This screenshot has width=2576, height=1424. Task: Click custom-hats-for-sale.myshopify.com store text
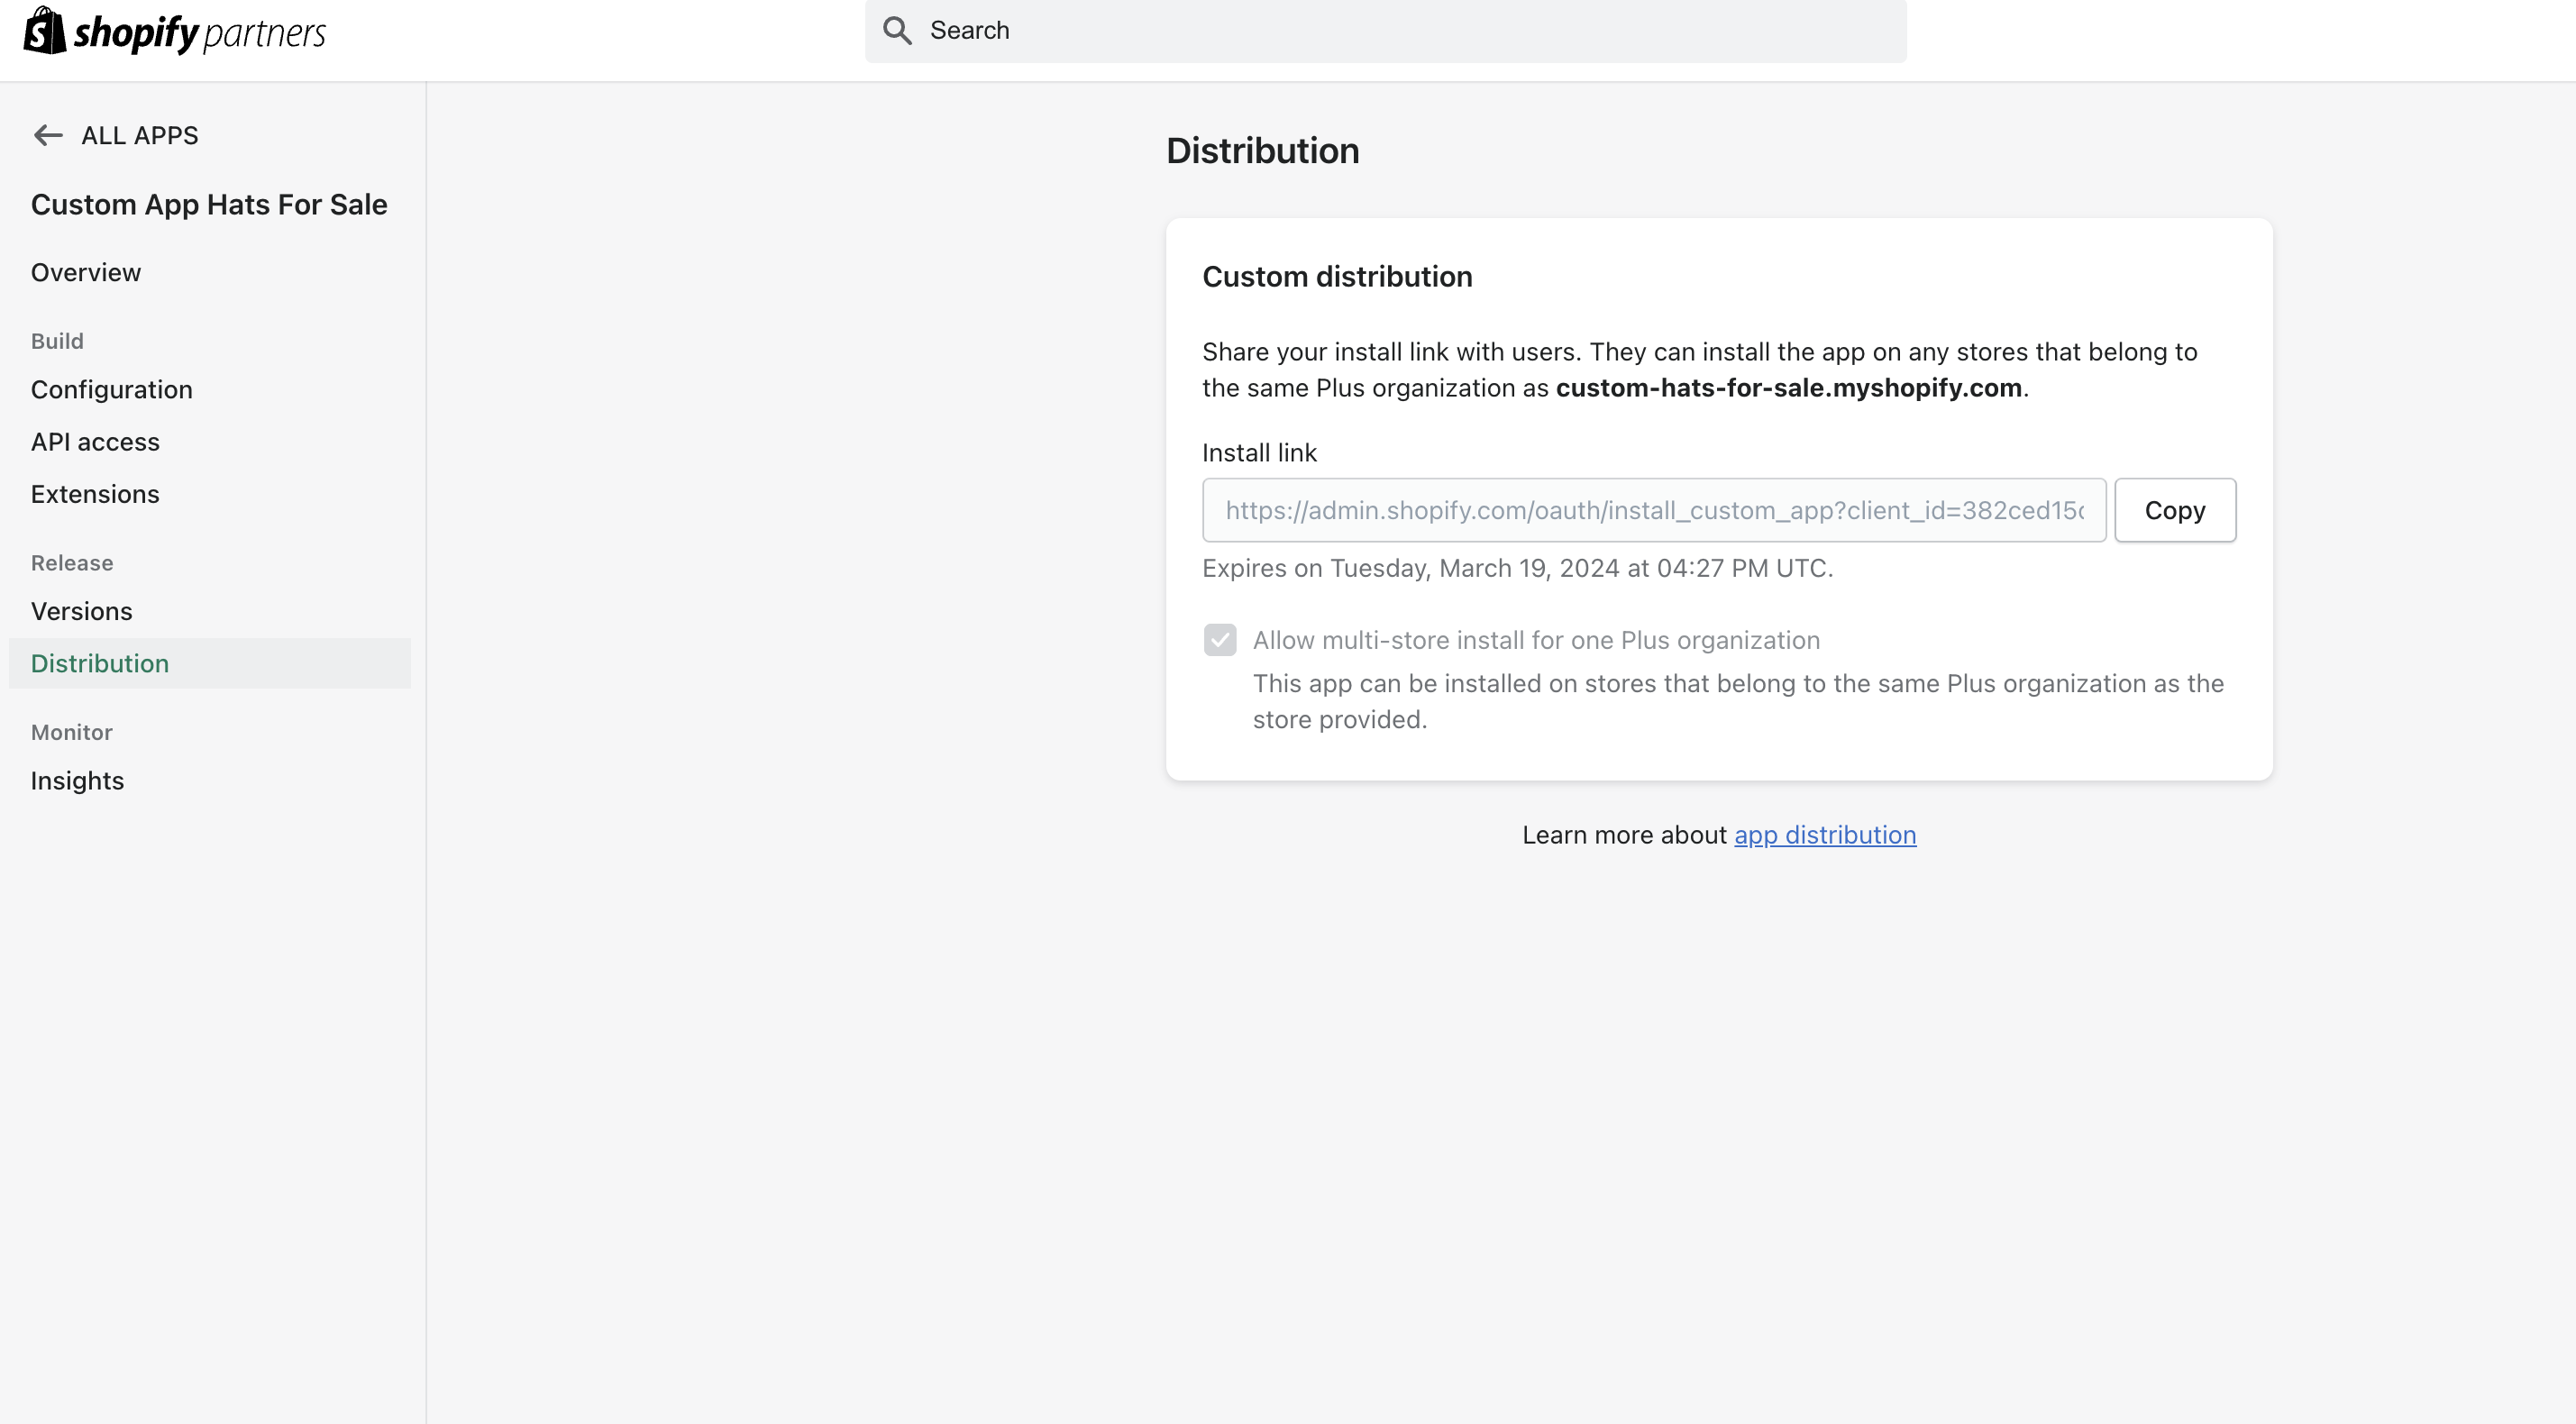point(1789,388)
